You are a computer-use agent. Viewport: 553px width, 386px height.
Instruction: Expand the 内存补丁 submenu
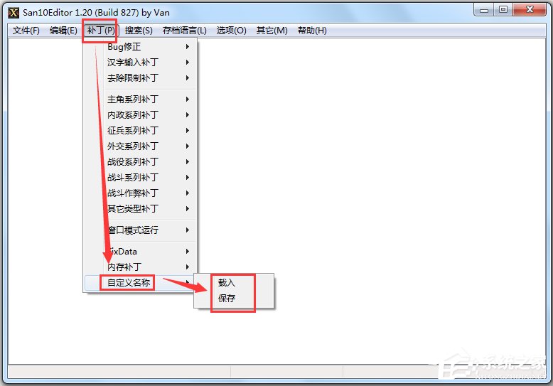(x=140, y=267)
